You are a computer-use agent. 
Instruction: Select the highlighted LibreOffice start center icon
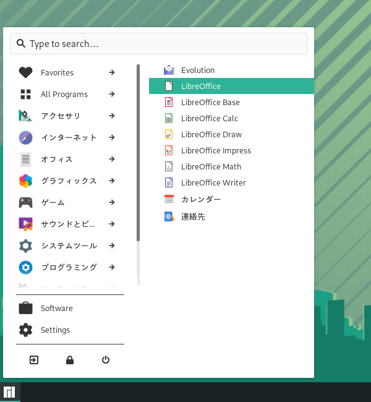[x=169, y=86]
